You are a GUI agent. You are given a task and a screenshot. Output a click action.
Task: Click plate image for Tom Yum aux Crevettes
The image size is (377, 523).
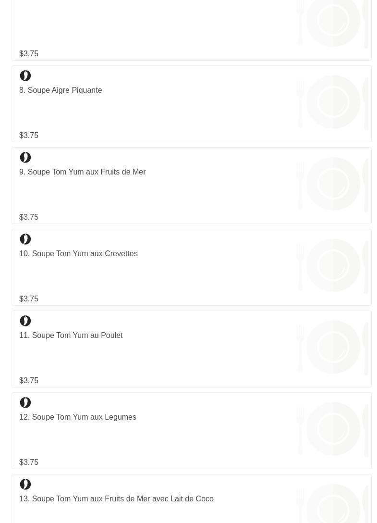point(333,266)
